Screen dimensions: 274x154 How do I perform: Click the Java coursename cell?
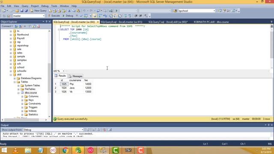[76, 88]
